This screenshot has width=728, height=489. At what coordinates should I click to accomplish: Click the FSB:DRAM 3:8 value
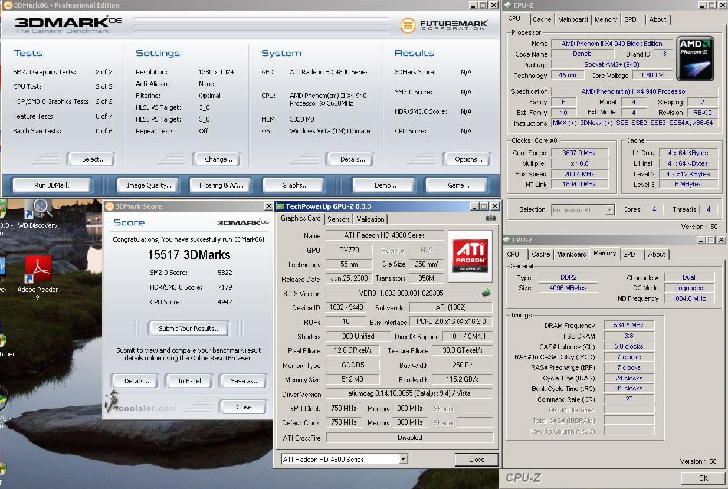click(x=629, y=336)
